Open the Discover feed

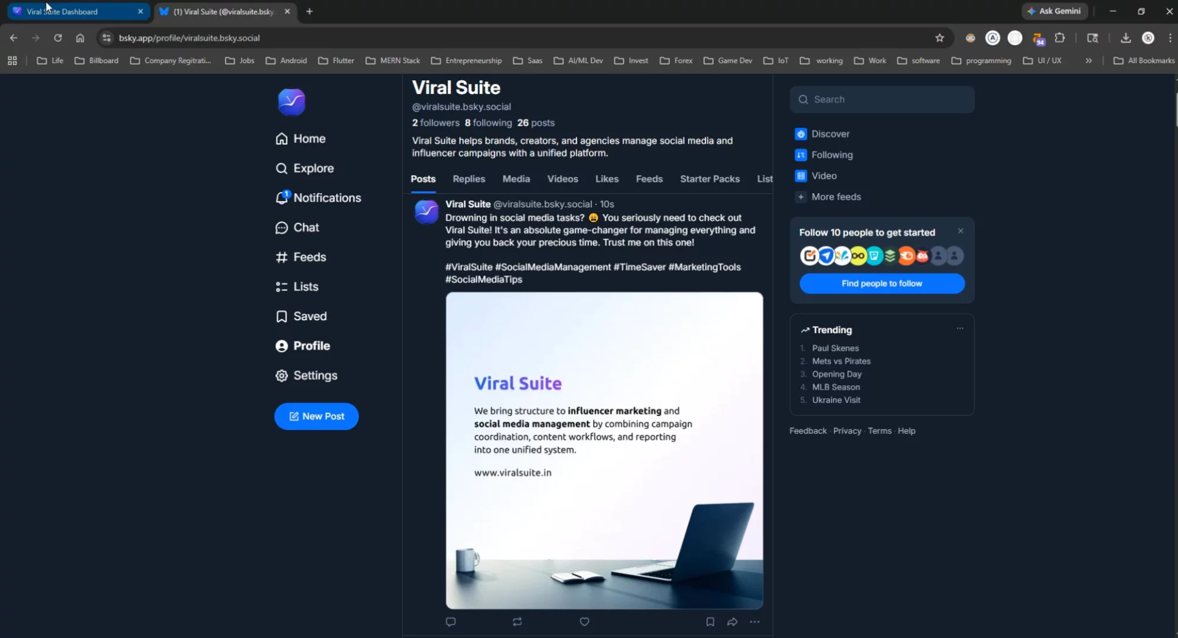[822, 134]
